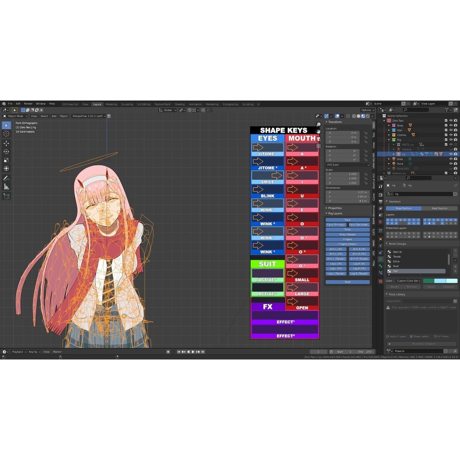Image resolution: width=460 pixels, height=460 pixels.
Task: Expand the Body collection
Action: [389, 126]
